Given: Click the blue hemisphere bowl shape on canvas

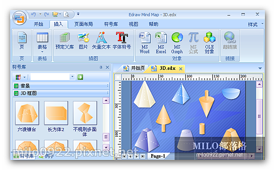Looking at the screenshot, I should coord(231,94).
